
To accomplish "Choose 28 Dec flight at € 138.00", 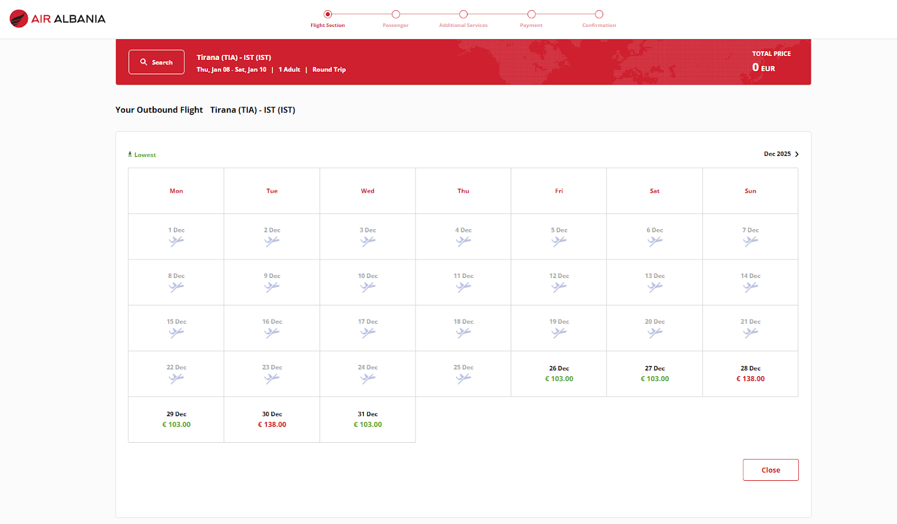I will coord(750,374).
